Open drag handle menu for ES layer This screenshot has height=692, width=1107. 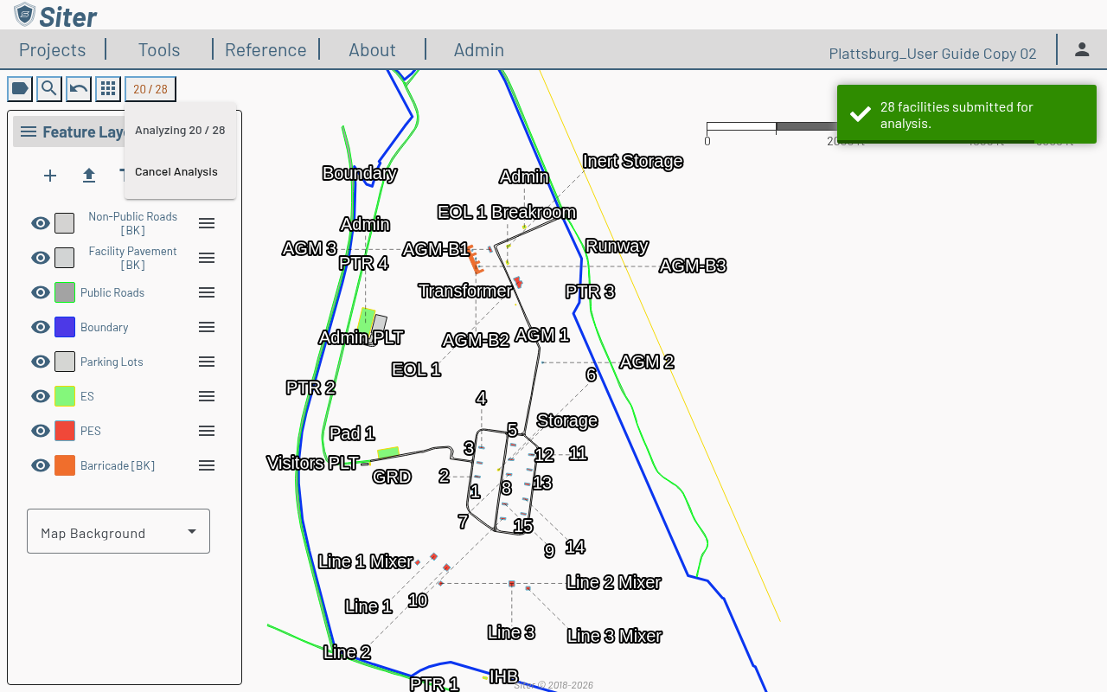[207, 396]
